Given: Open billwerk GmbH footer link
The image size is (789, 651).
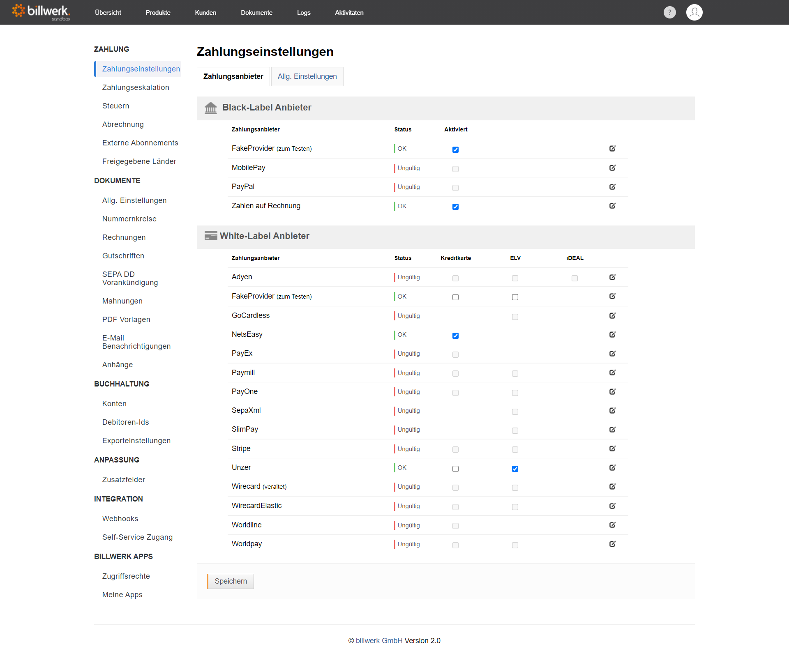Looking at the screenshot, I should click(x=379, y=640).
